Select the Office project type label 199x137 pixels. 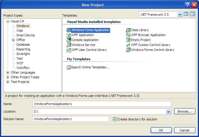click(x=21, y=40)
